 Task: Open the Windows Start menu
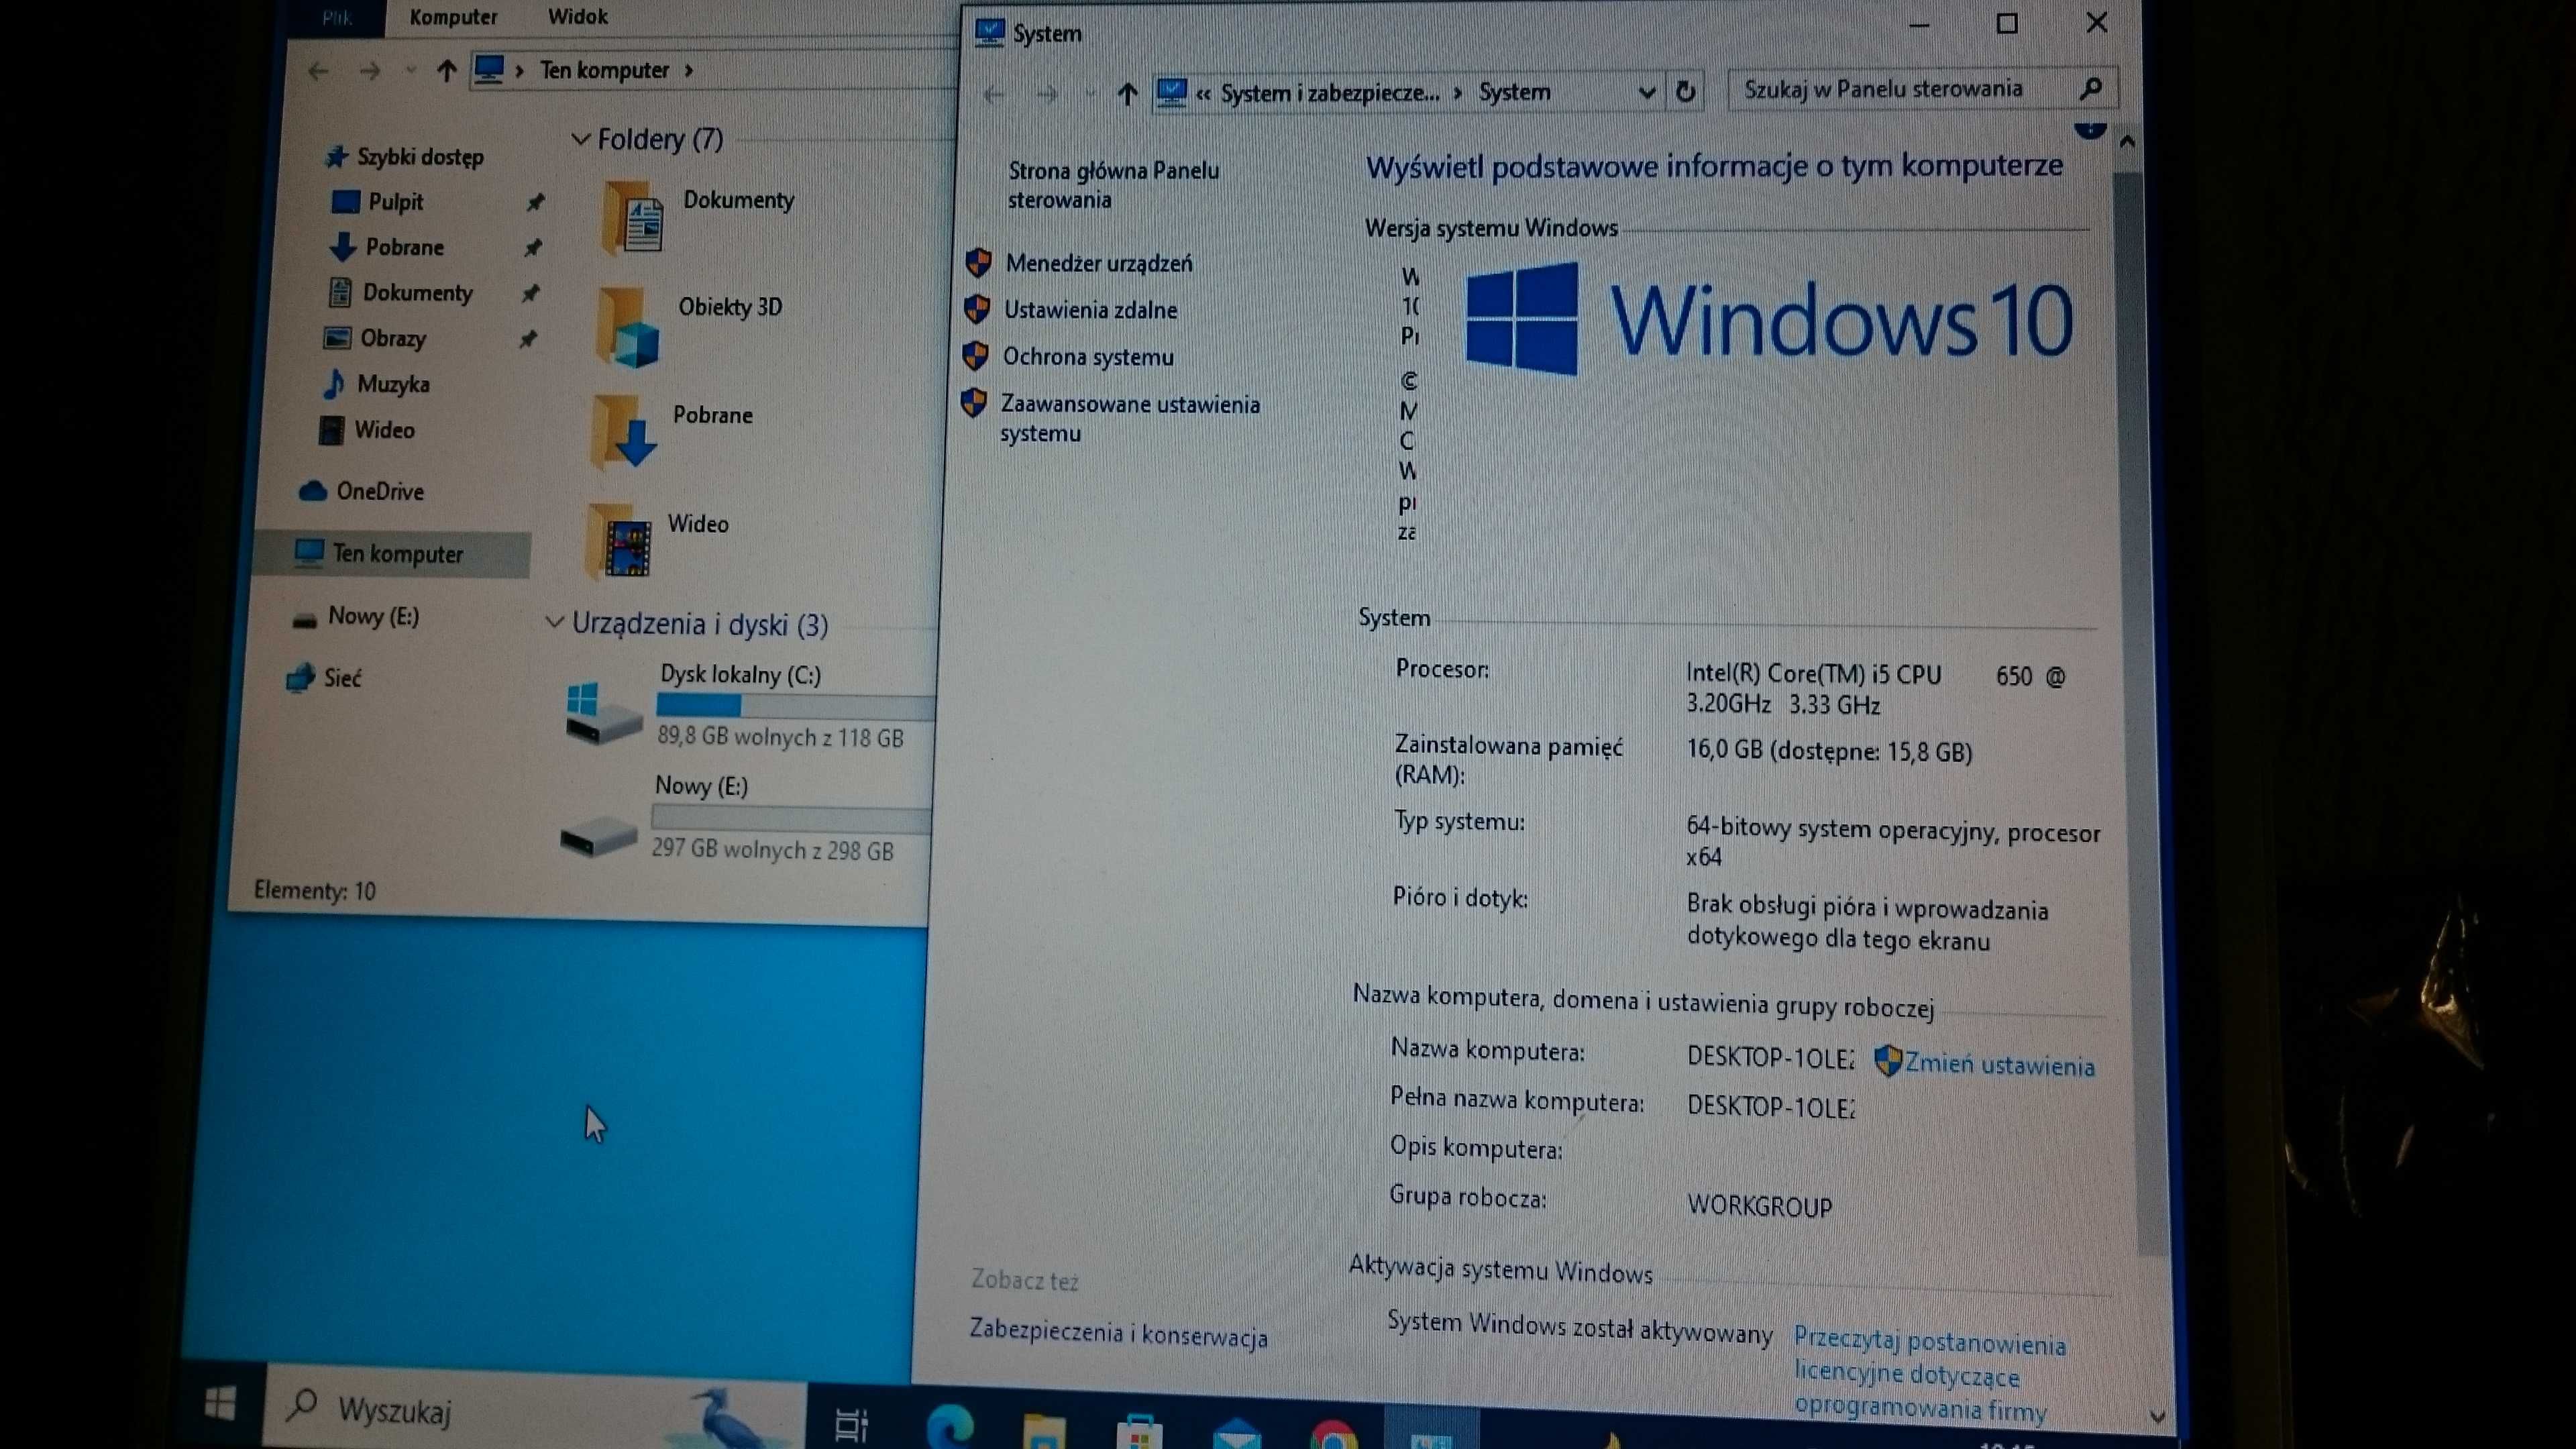(x=220, y=1404)
